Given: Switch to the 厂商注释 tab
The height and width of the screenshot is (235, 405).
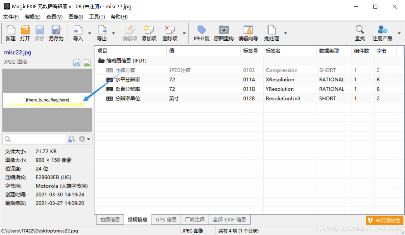Looking at the screenshot, I should click(195, 219).
